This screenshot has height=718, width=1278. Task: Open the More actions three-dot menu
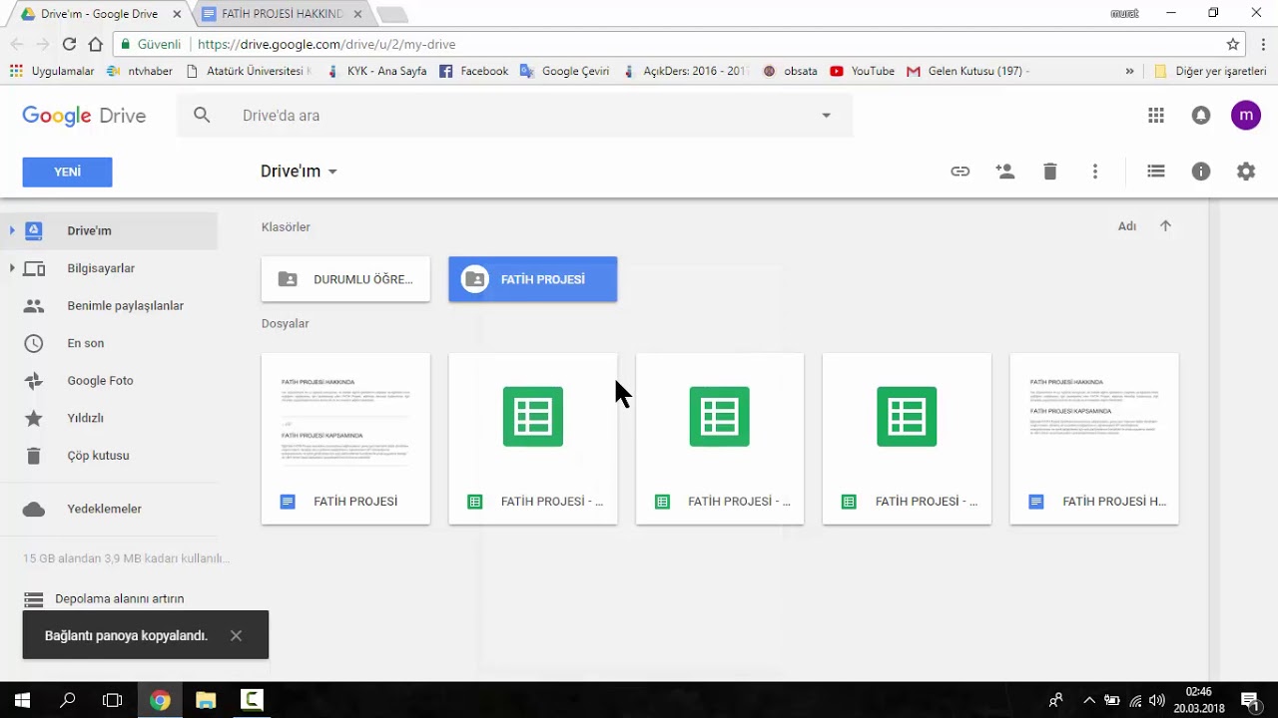click(1095, 172)
